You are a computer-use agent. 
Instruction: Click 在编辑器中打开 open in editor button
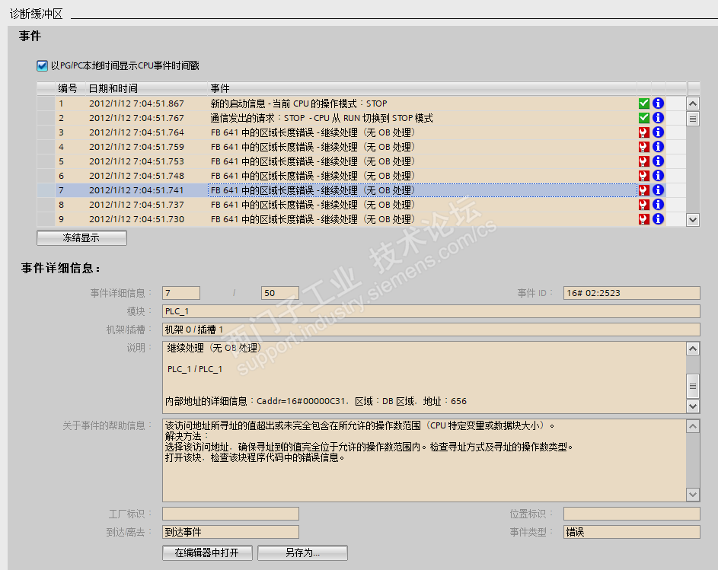coord(207,552)
